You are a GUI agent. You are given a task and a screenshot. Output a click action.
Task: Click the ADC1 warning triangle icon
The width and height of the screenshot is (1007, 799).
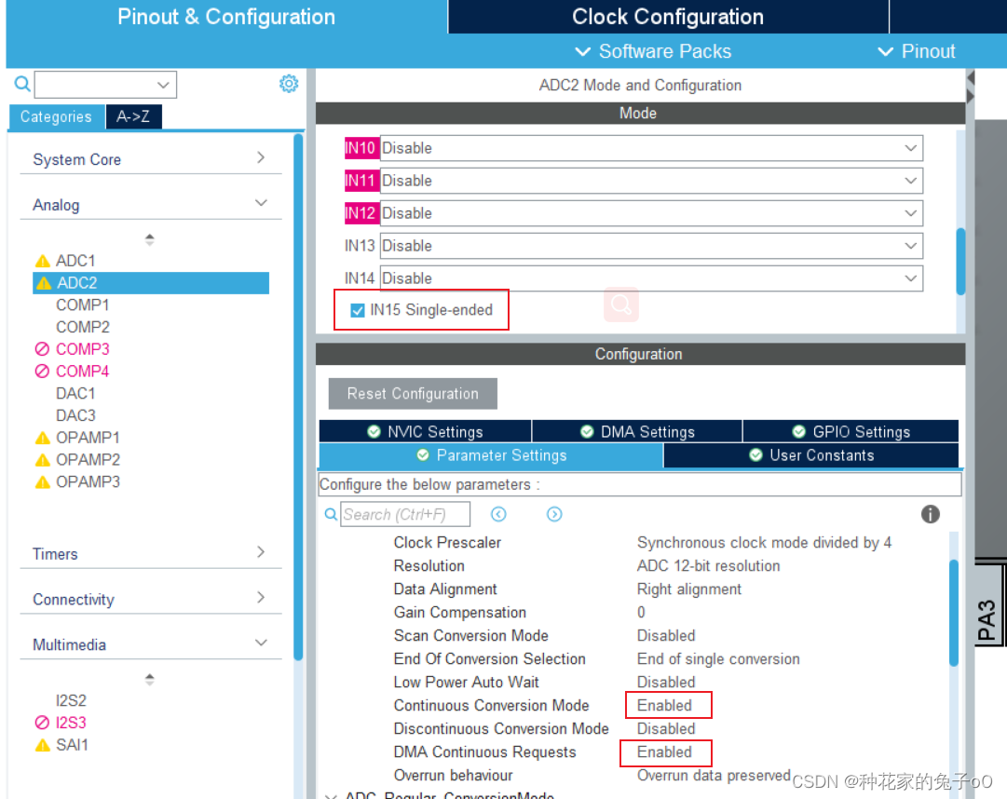43,261
